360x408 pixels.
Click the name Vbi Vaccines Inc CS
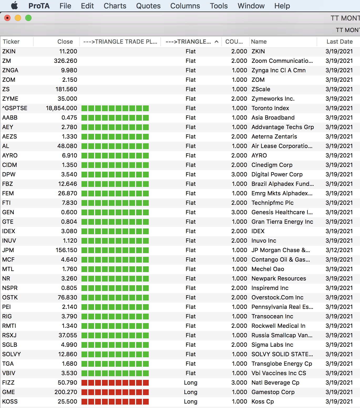click(x=279, y=373)
